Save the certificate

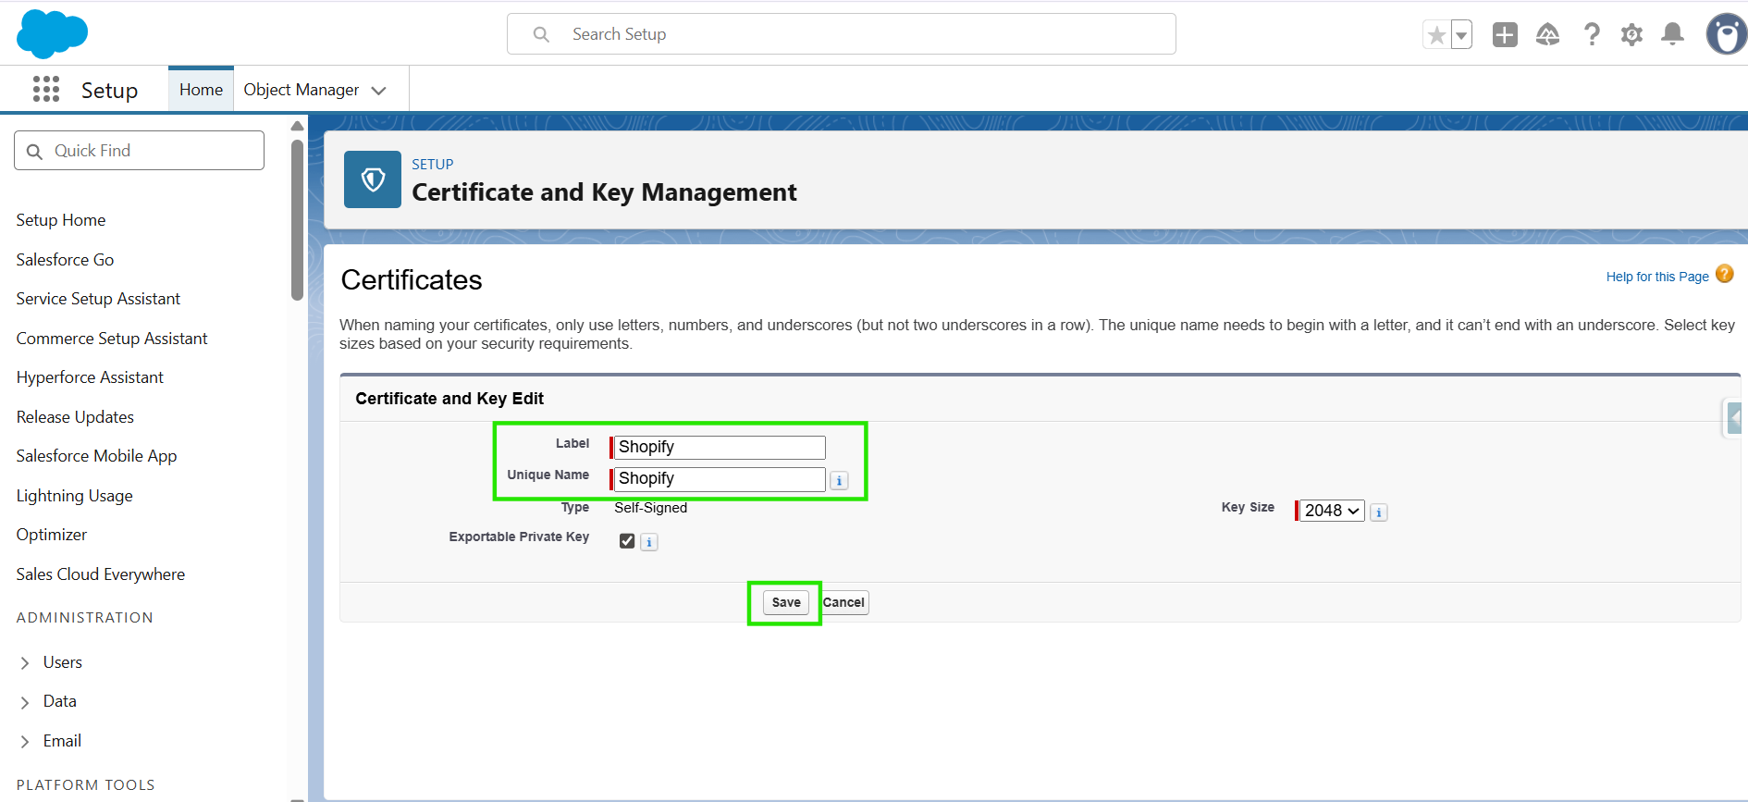(x=786, y=602)
